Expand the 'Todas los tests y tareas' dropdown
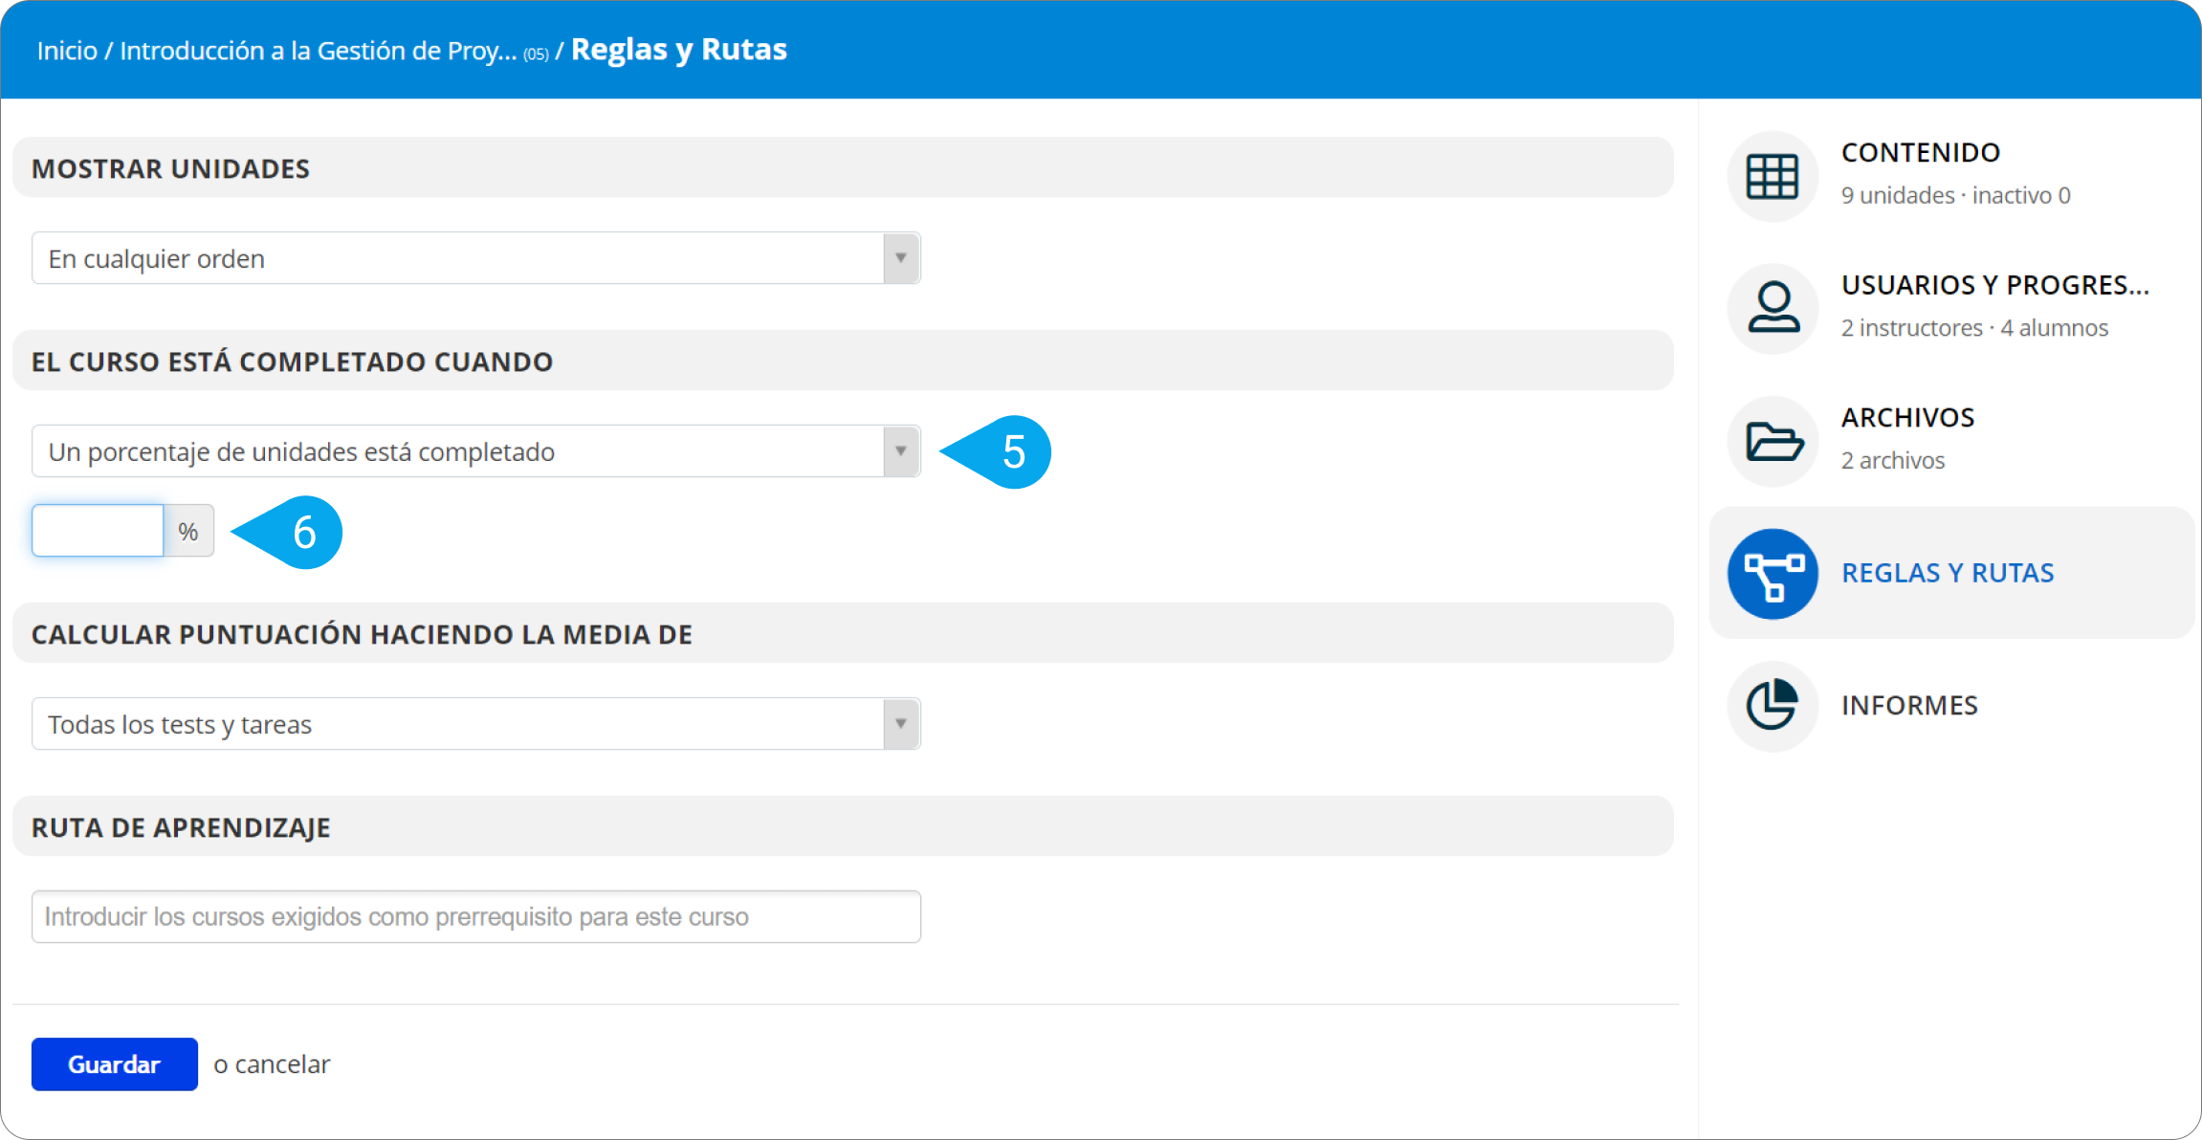The width and height of the screenshot is (2202, 1140). click(x=475, y=724)
